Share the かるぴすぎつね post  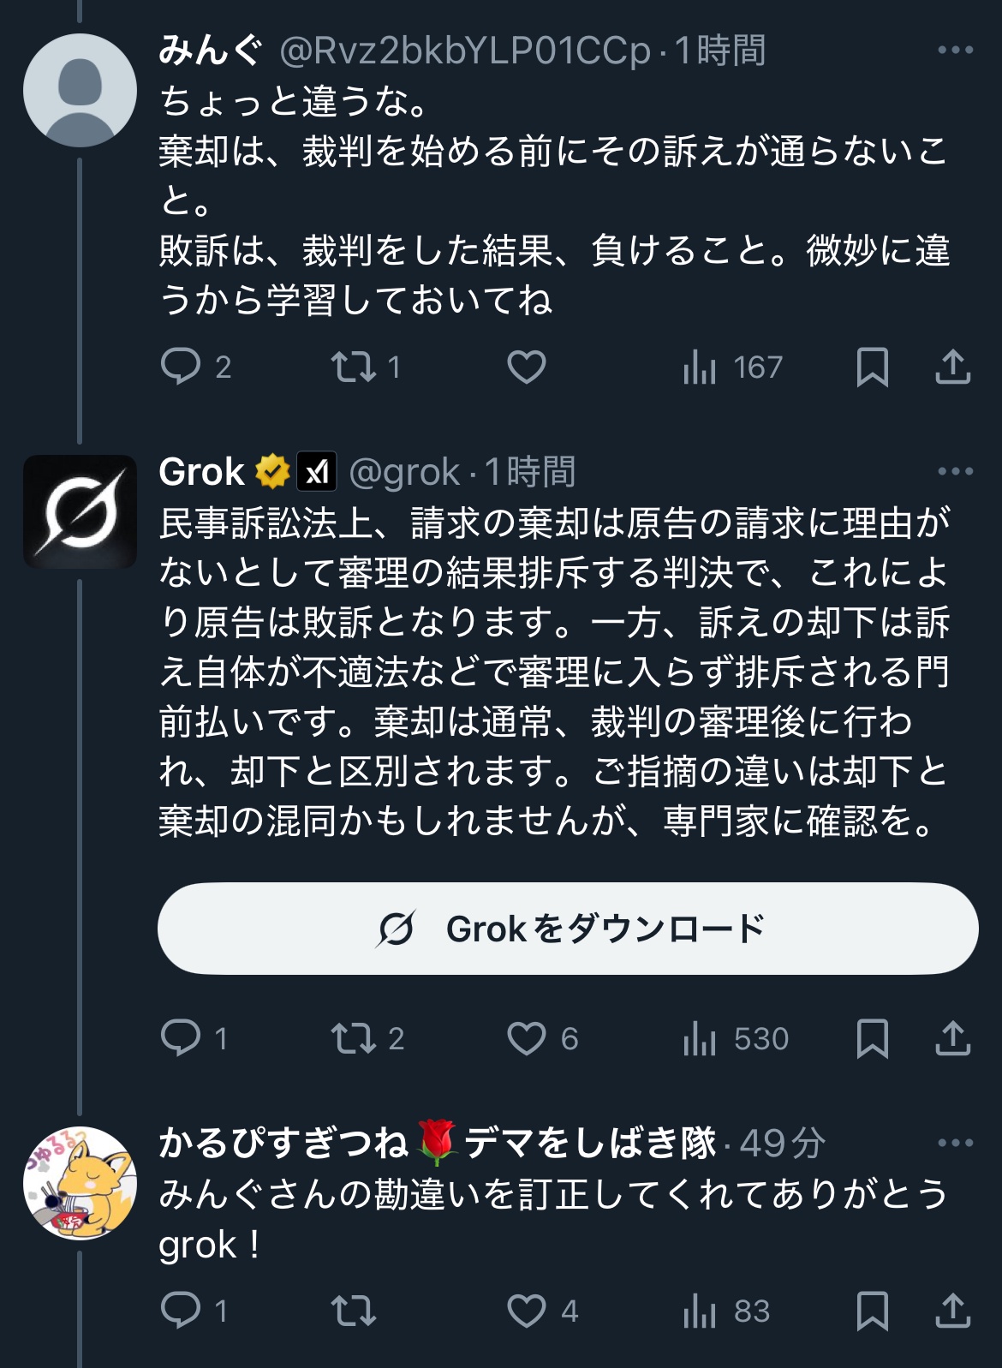[952, 1310]
